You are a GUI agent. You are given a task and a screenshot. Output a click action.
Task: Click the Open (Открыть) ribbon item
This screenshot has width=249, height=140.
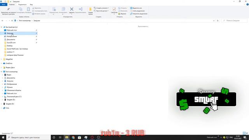[123, 8]
